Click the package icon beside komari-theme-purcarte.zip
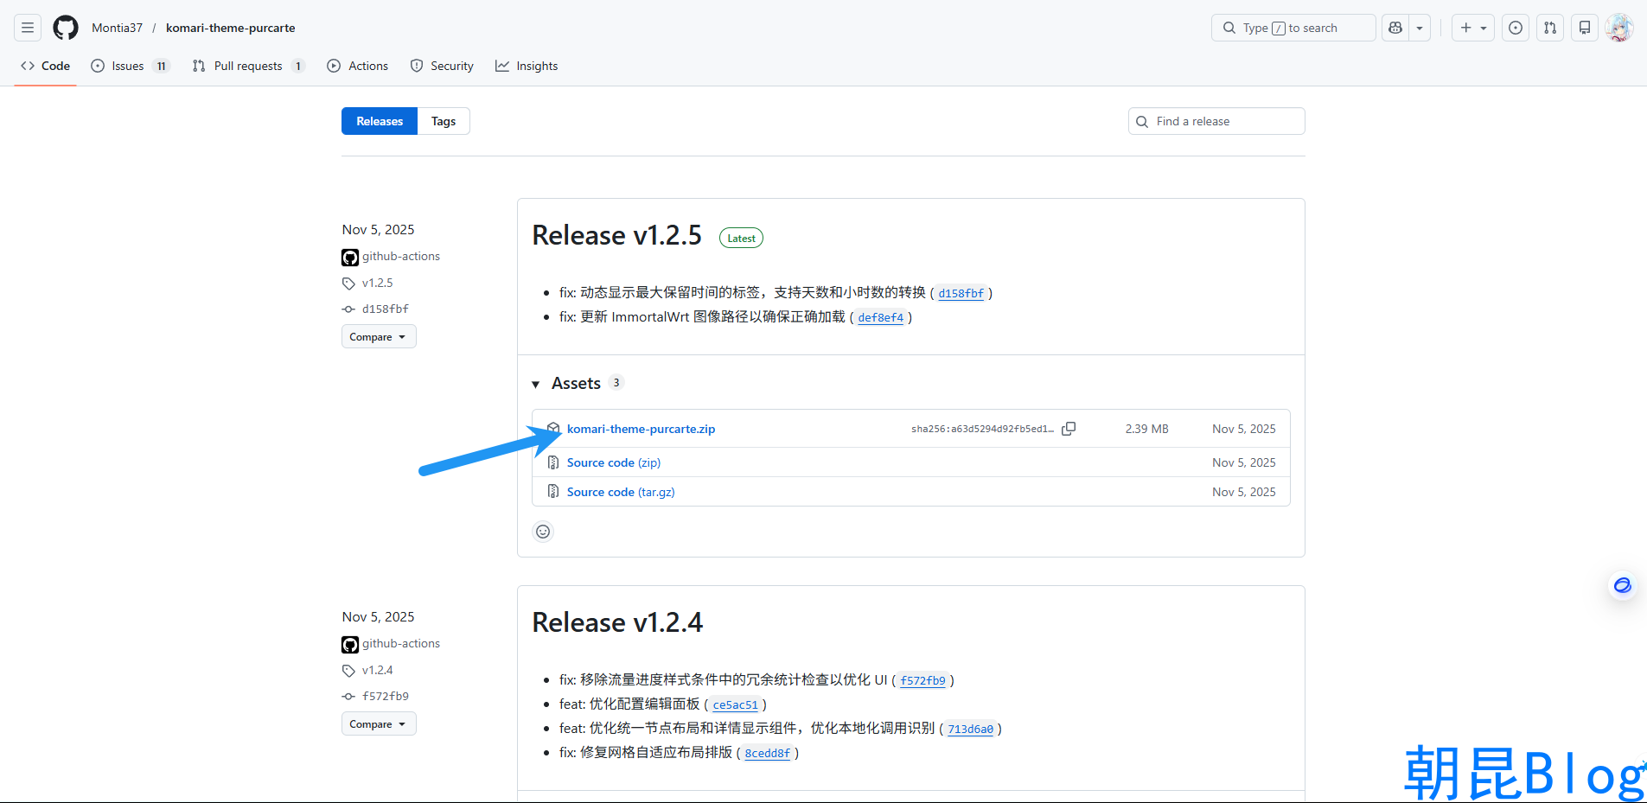The image size is (1647, 803). (x=553, y=429)
